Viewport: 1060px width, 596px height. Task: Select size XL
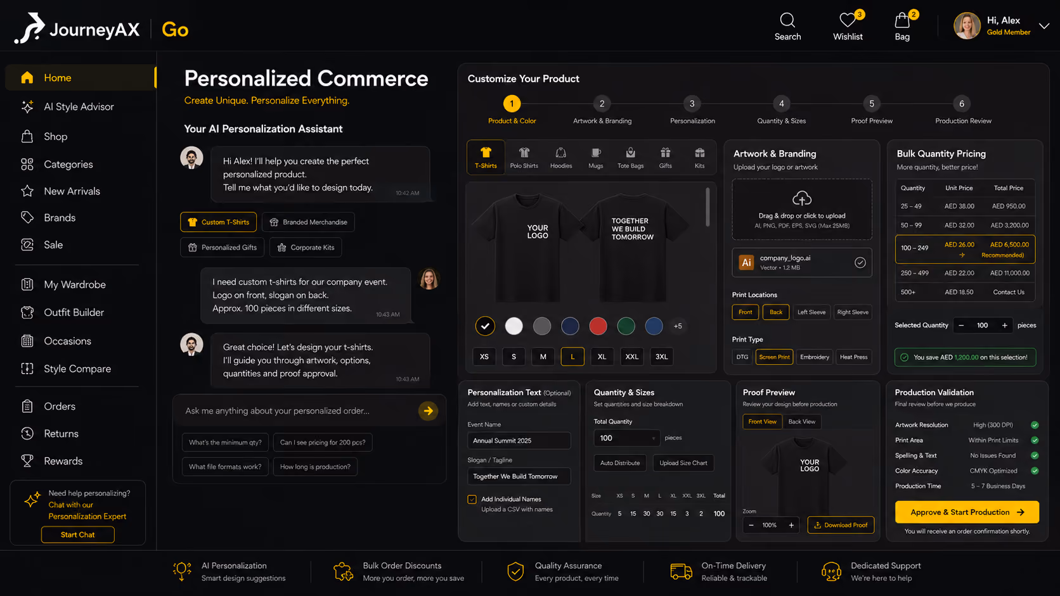(602, 357)
